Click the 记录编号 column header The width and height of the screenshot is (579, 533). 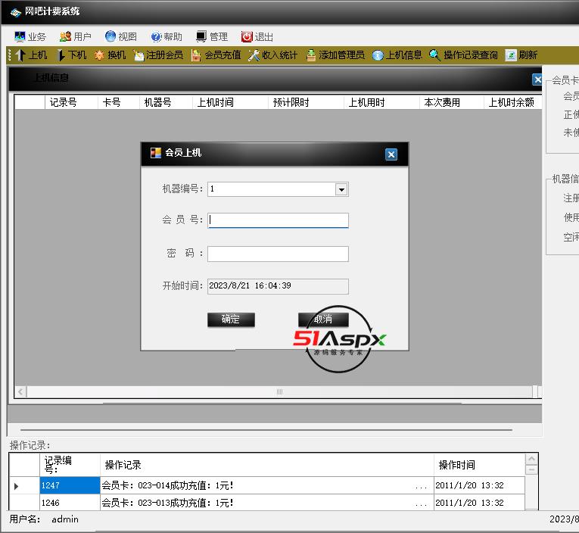[x=70, y=465]
